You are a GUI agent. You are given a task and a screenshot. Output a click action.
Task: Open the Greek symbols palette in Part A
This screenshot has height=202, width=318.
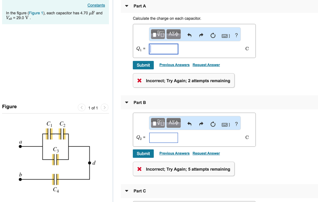(x=174, y=34)
